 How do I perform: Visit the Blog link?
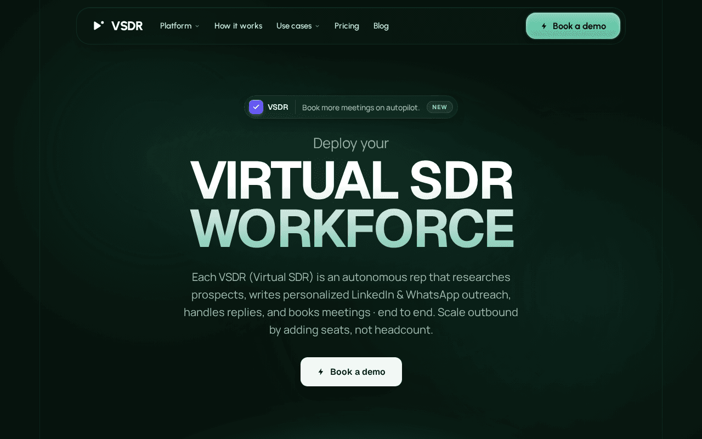tap(381, 26)
